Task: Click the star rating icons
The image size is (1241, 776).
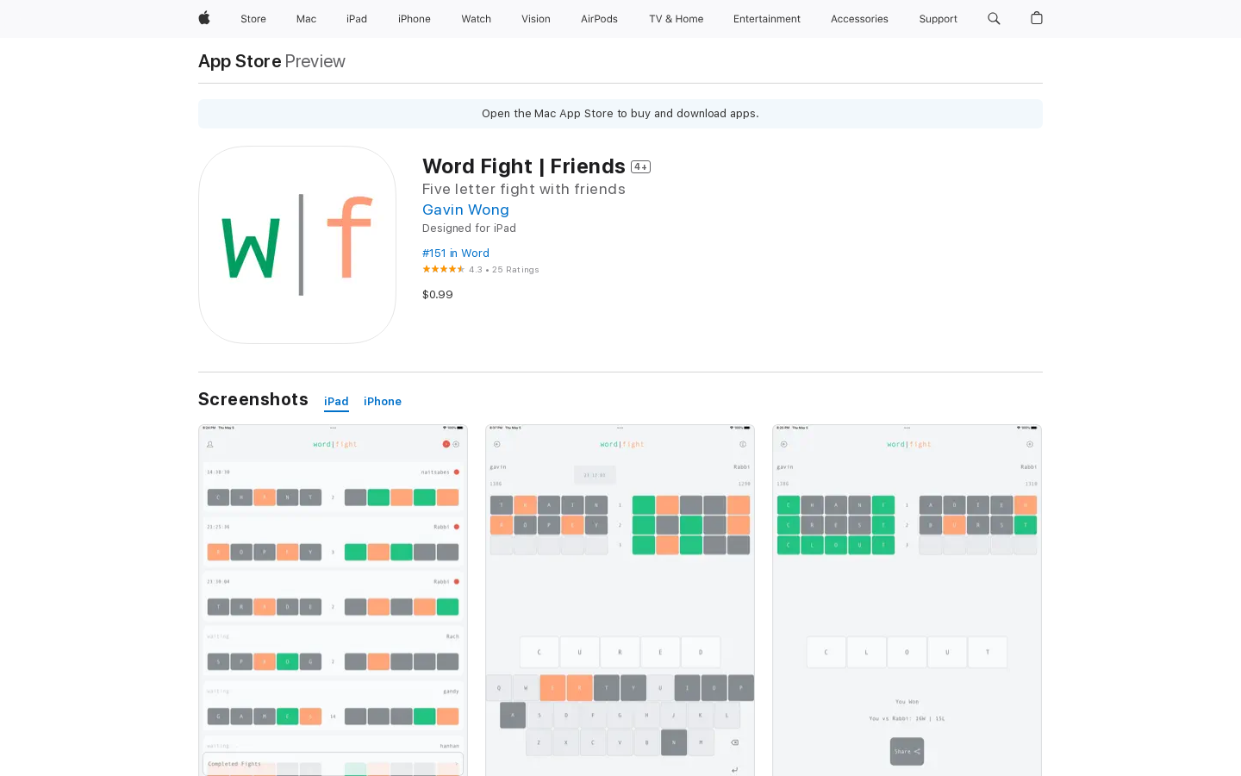Action: (443, 269)
